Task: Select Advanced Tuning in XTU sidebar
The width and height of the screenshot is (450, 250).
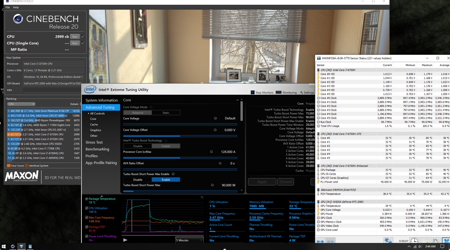Action: (101, 107)
